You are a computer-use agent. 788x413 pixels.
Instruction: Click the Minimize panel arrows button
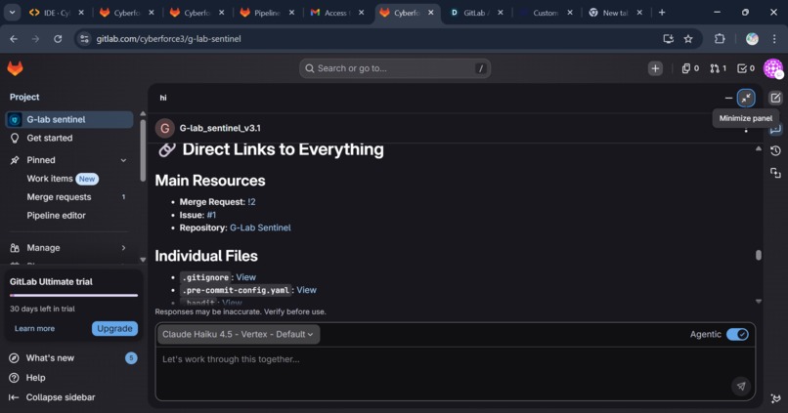click(746, 98)
